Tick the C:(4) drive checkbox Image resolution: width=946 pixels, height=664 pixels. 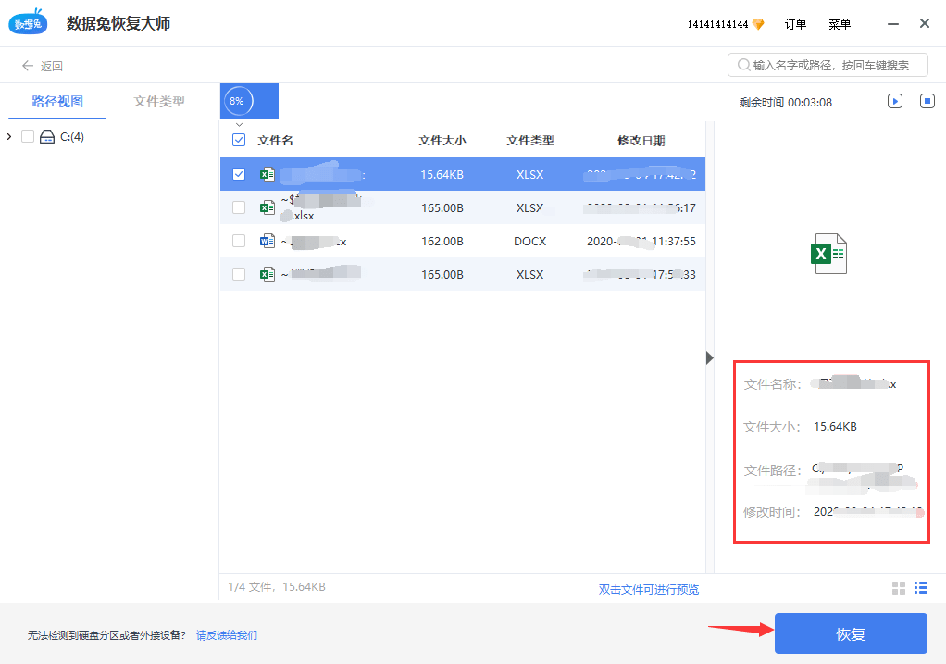pyautogui.click(x=28, y=136)
